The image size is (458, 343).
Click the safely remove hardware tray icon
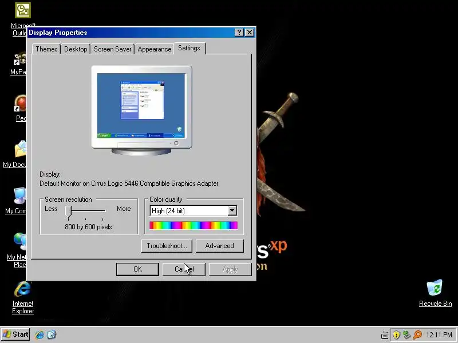pos(406,335)
